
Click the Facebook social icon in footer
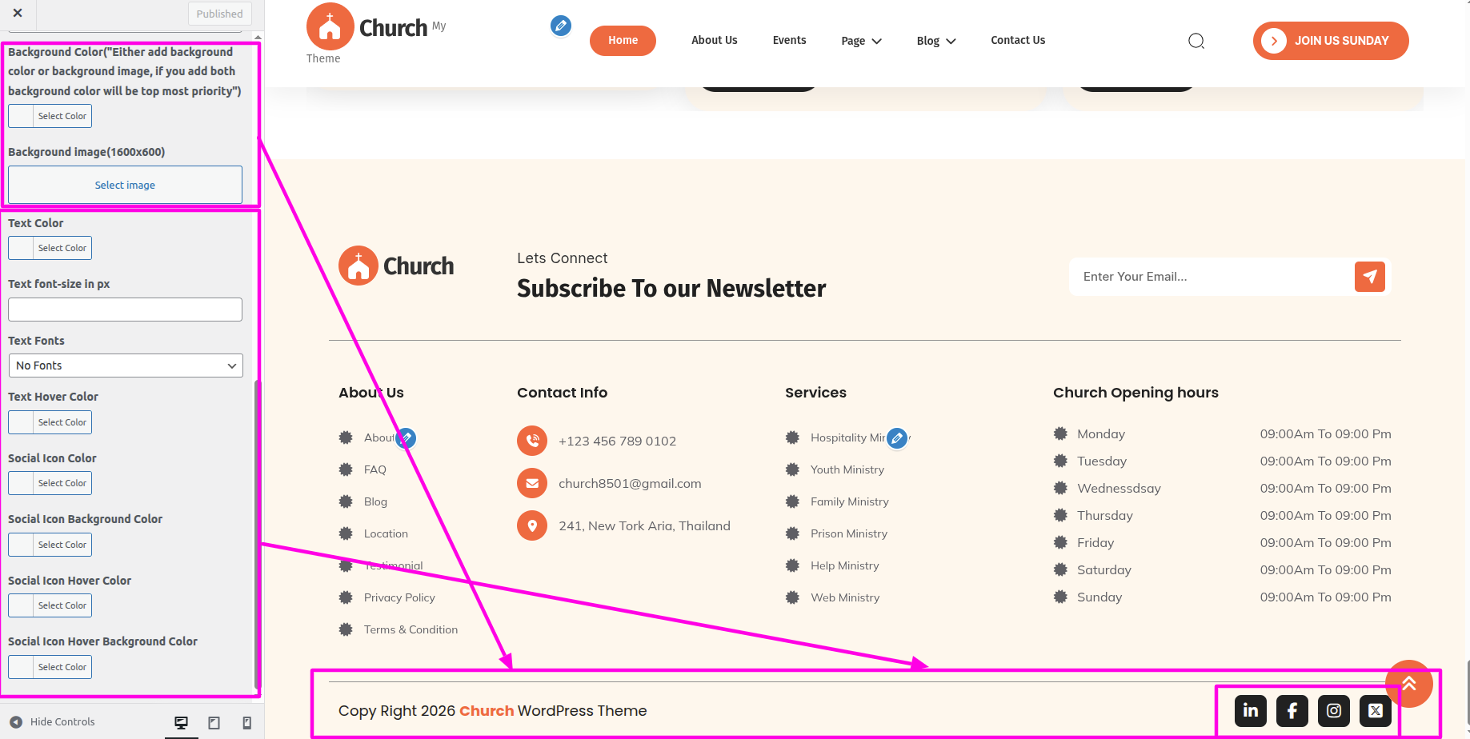click(1292, 710)
